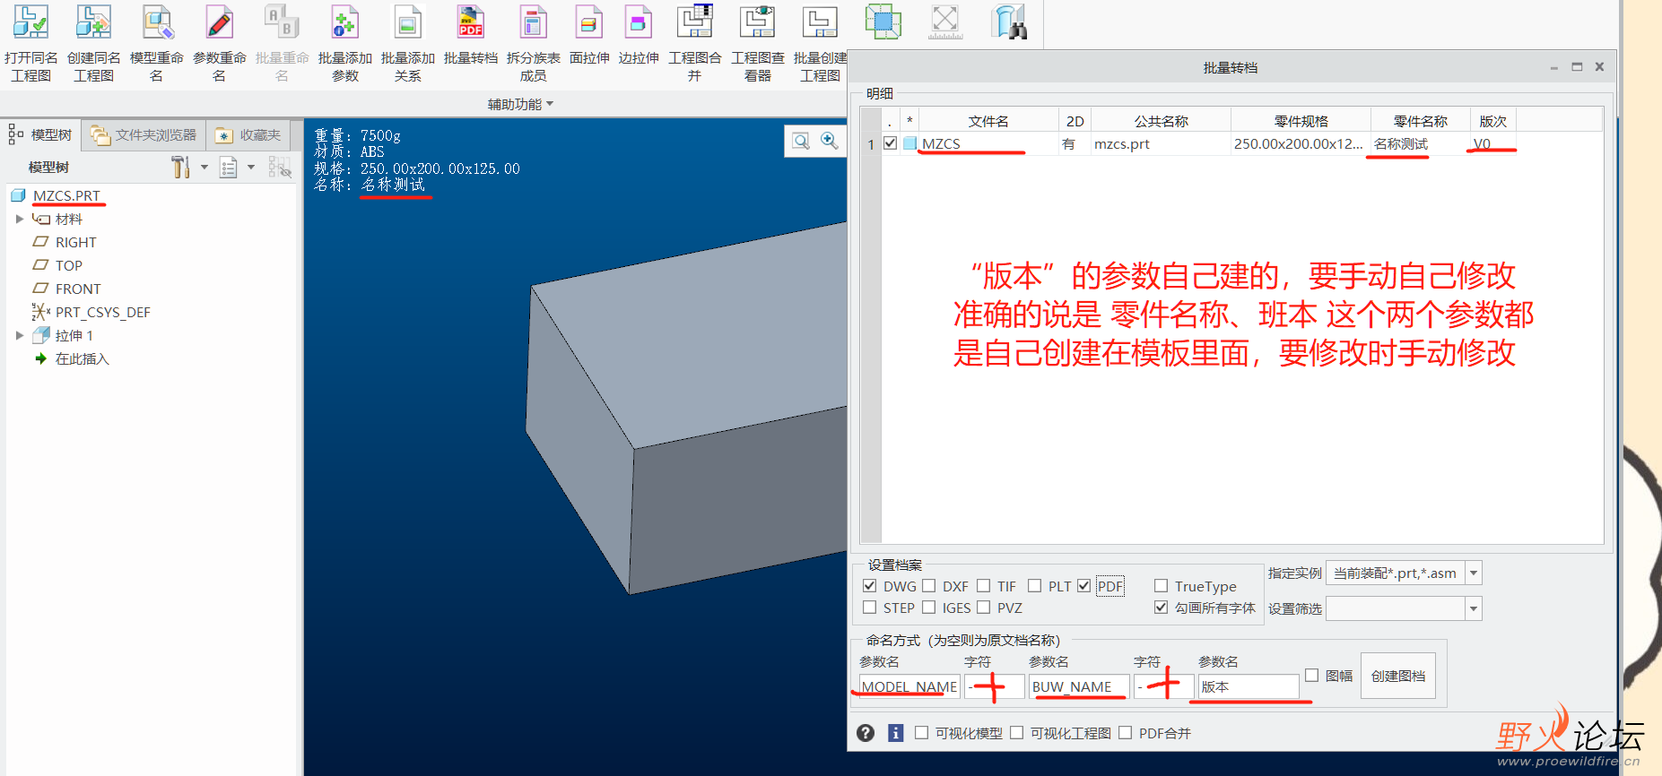1662x776 pixels.
Task: Click the model tree filter icon
Action: [280, 168]
